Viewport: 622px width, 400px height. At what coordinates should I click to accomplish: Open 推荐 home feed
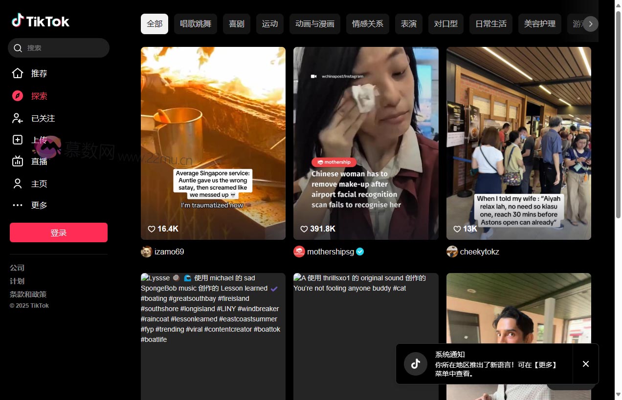39,73
